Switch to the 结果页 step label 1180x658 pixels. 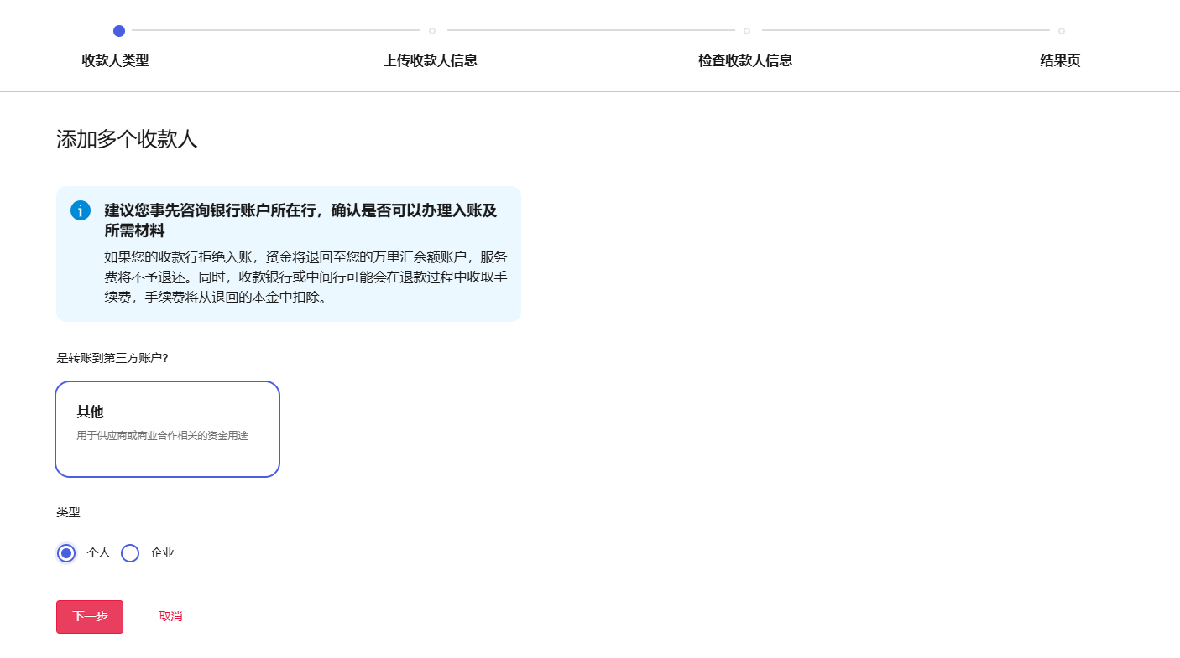[1060, 60]
